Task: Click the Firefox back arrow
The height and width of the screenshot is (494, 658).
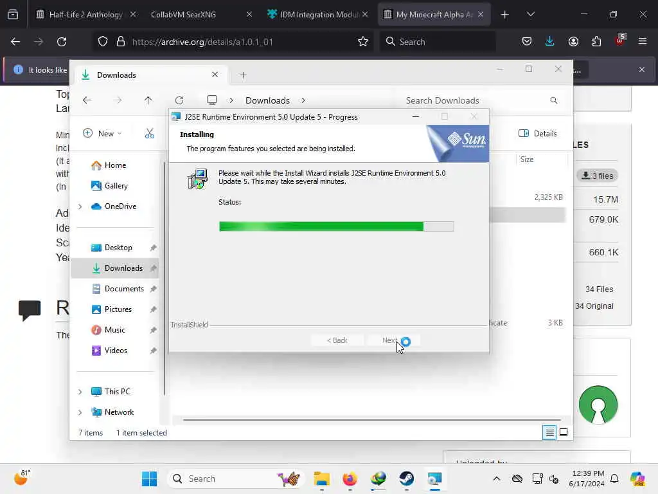Action: 15,42
